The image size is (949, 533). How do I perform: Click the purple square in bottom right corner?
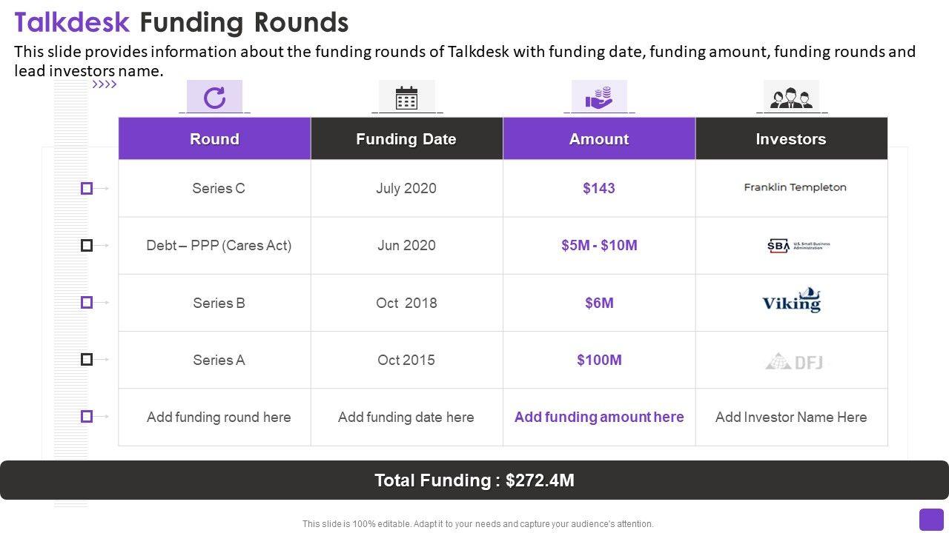click(x=931, y=519)
